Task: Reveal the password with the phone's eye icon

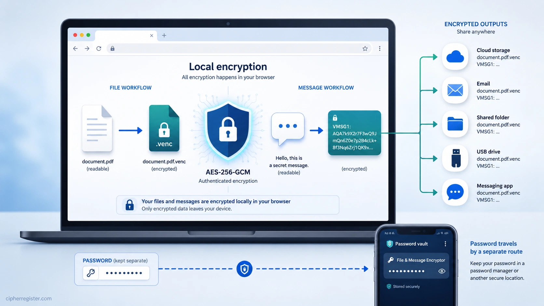Action: [442, 271]
